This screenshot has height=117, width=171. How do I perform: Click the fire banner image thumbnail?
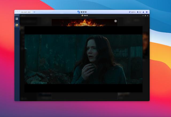point(84,22)
